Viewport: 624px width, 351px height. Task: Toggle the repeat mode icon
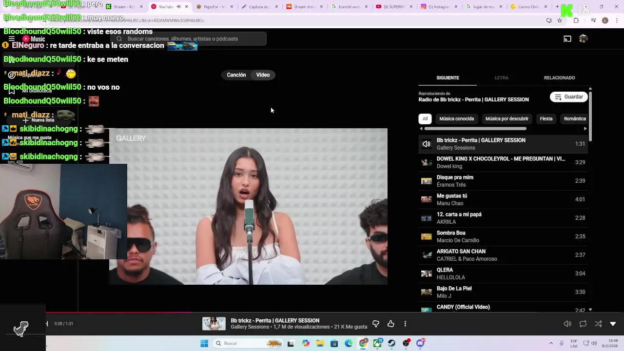(583, 324)
